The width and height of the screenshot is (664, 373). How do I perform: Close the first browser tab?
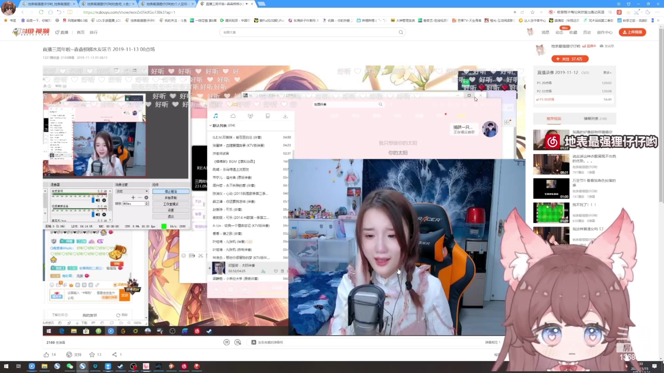pyautogui.click(x=74, y=4)
